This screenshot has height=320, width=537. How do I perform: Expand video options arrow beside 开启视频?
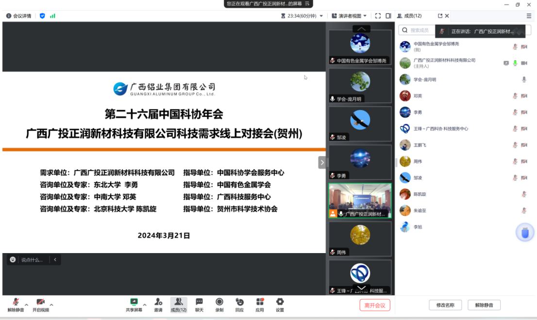click(x=51, y=304)
